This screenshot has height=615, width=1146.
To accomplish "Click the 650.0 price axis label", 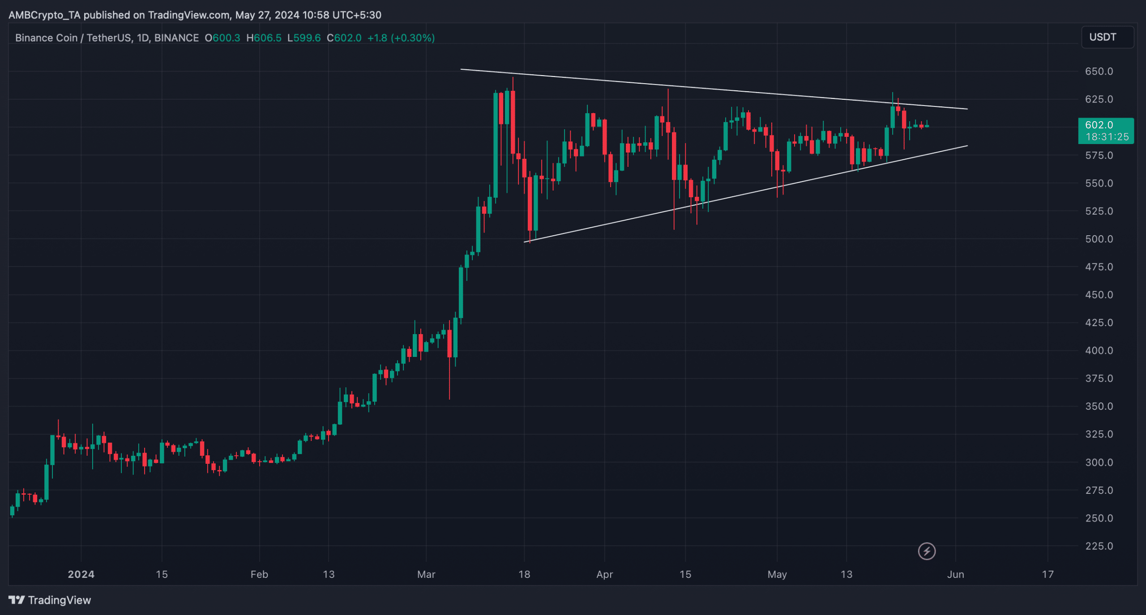I will coord(1099,72).
